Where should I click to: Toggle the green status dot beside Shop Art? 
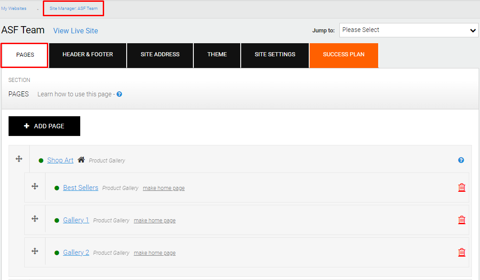[x=41, y=160]
